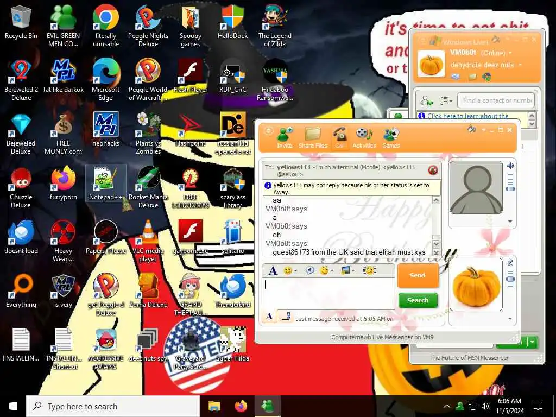Open the personal message dropdown arrow

pos(520,65)
